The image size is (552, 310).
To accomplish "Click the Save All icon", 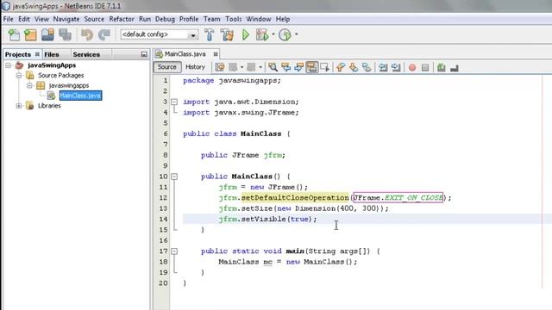I will tap(66, 34).
